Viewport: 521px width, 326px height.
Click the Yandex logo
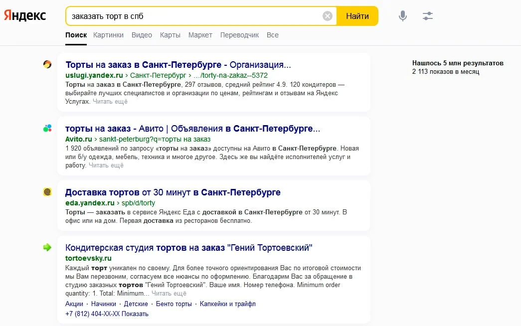coord(25,15)
